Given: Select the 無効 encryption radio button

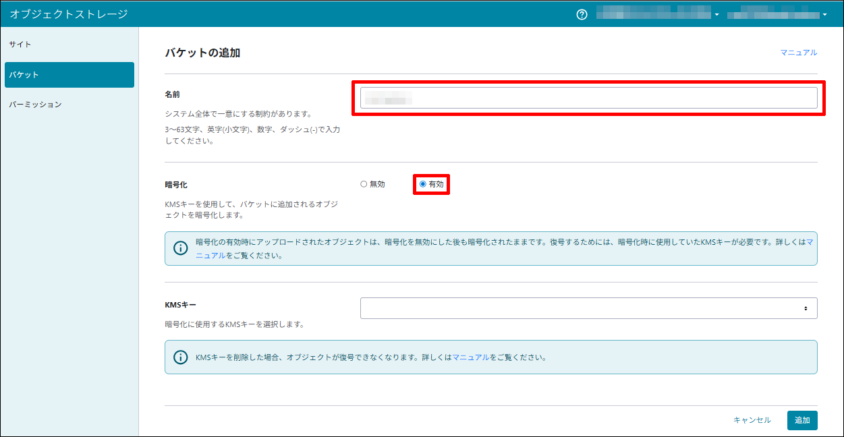Looking at the screenshot, I should coord(364,184).
